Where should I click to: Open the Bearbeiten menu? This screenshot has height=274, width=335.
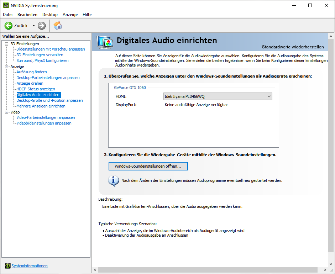pos(27,15)
